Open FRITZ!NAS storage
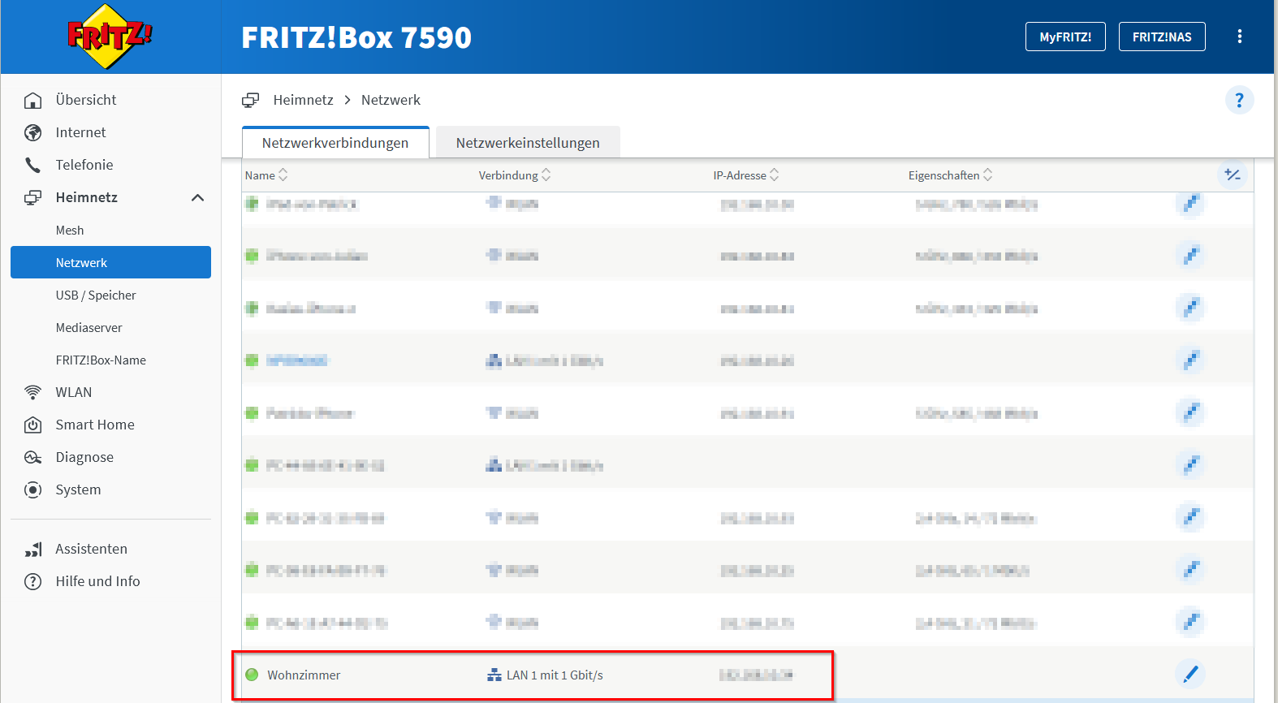Viewport: 1278px width, 703px height. pos(1162,37)
